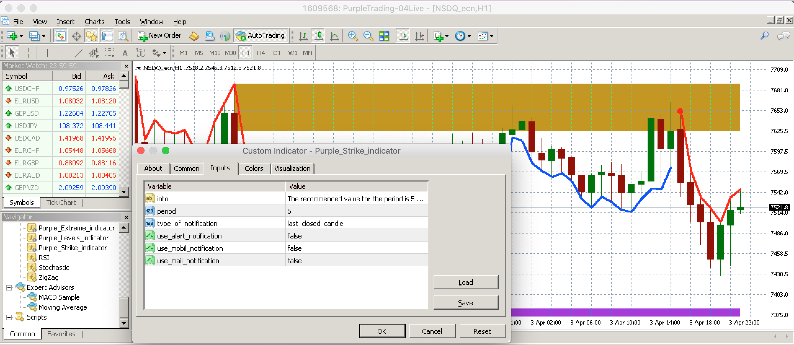
Task: Open the NSDQ_ecn,H1 chart title triangle
Action: coord(139,68)
